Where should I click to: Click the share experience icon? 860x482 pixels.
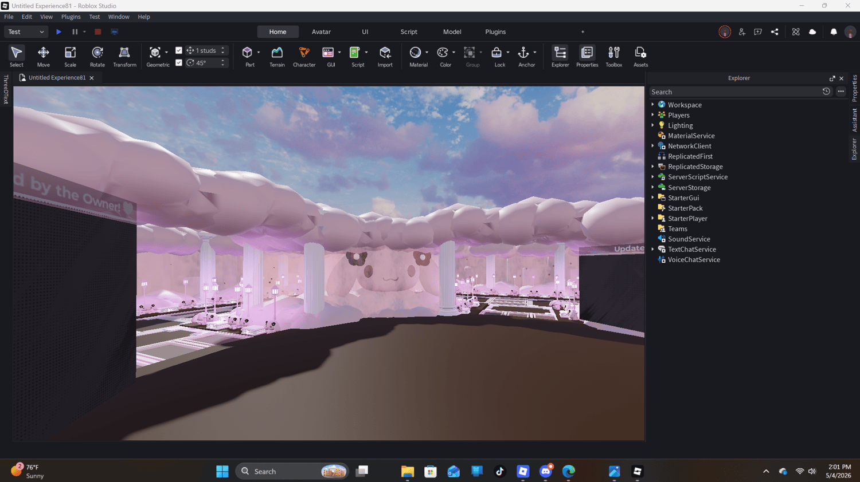(x=775, y=32)
